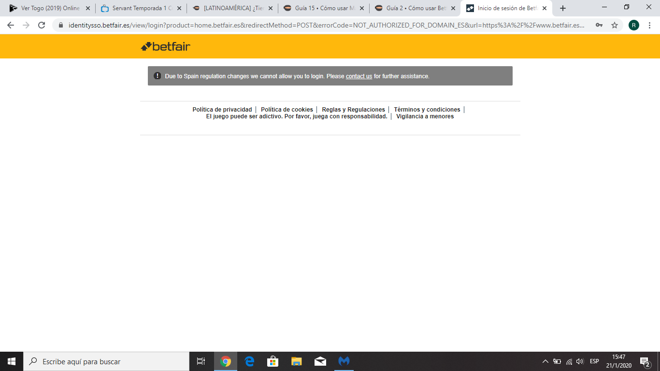Close the 'Guía 2 • Cómo usar Bet' tab
This screenshot has width=660, height=371.
(453, 8)
